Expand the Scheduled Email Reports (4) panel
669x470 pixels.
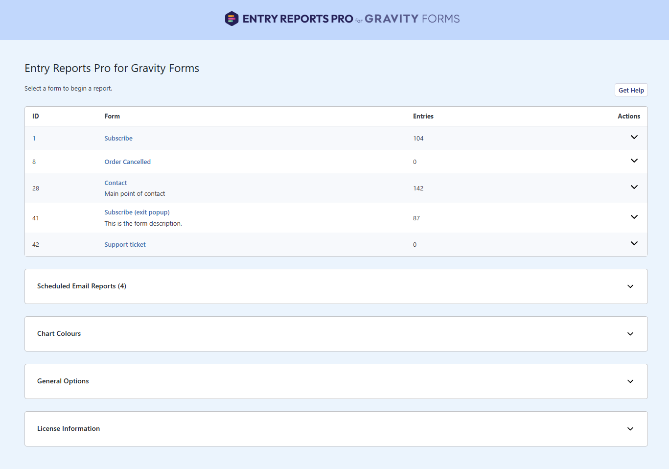(x=336, y=286)
